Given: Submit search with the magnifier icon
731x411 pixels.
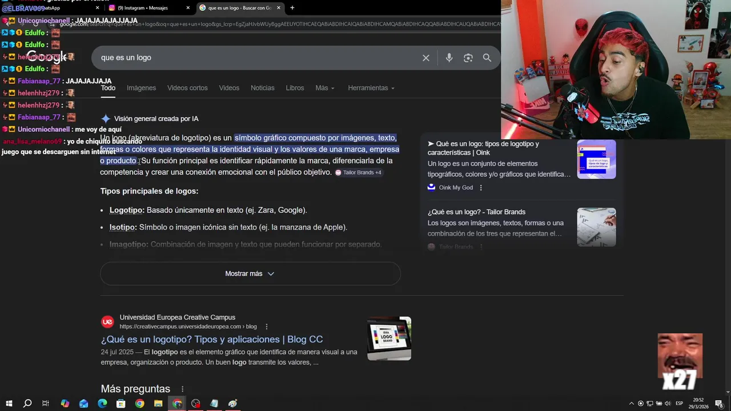Looking at the screenshot, I should click(487, 58).
